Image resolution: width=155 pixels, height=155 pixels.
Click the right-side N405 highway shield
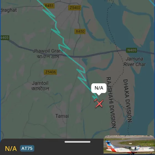point(131,50)
